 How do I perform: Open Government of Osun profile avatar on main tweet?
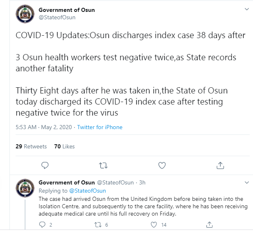coord(25,14)
